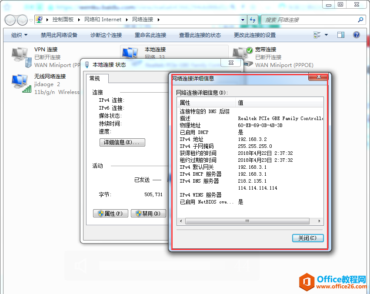Click the jidaoge 2 network name text

[47, 84]
